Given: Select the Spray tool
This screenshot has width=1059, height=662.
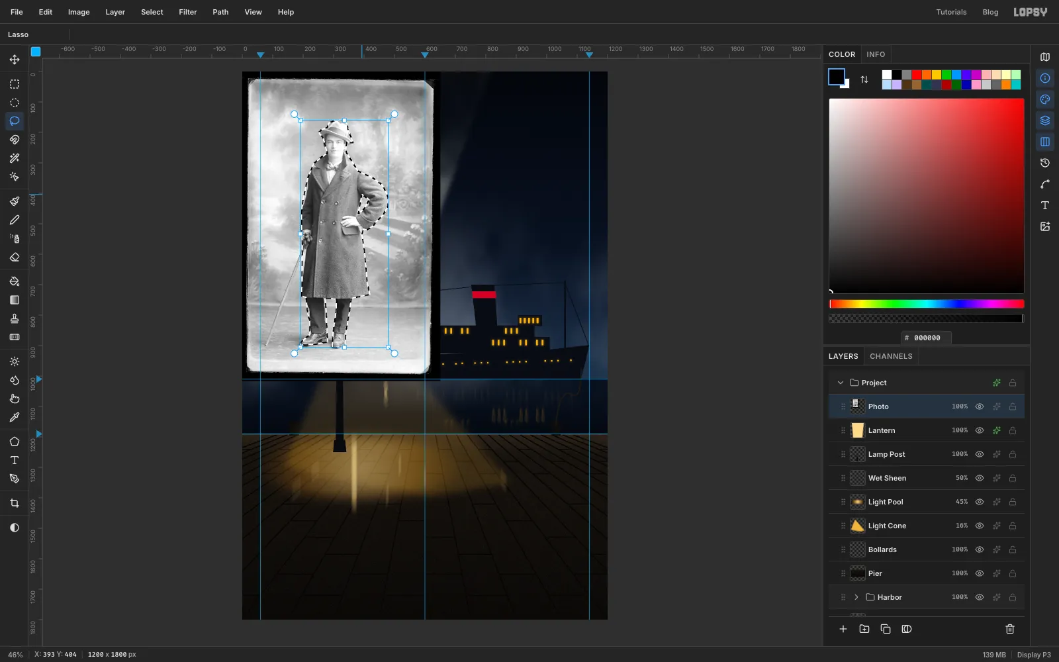Looking at the screenshot, I should pos(15,238).
